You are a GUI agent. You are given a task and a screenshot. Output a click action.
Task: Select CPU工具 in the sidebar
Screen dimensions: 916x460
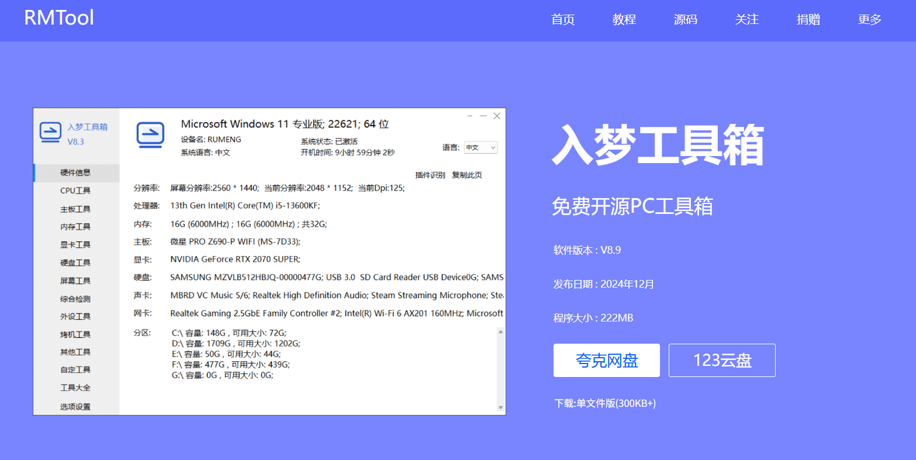76,191
